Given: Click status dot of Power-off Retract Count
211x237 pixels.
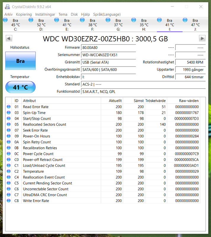Looking at the screenshot, I should coord(9,160).
